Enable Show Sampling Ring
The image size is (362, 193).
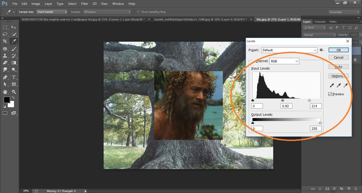pos(138,12)
